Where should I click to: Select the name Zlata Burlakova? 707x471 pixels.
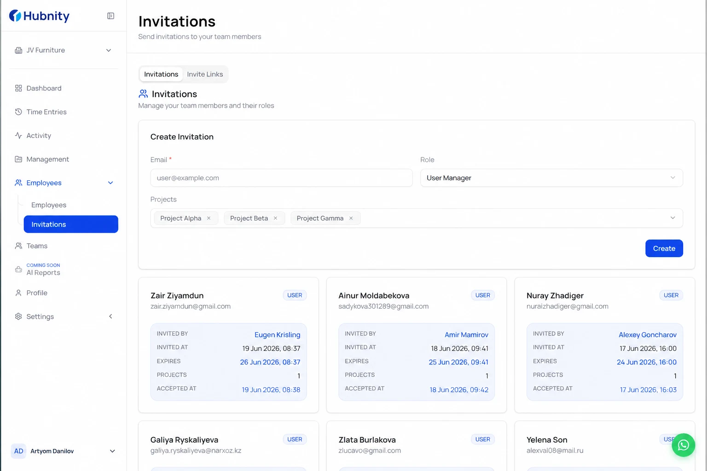(367, 440)
